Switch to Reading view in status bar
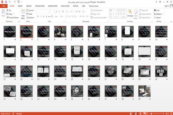Screen dimensions: 173x115 pos(140,114)
